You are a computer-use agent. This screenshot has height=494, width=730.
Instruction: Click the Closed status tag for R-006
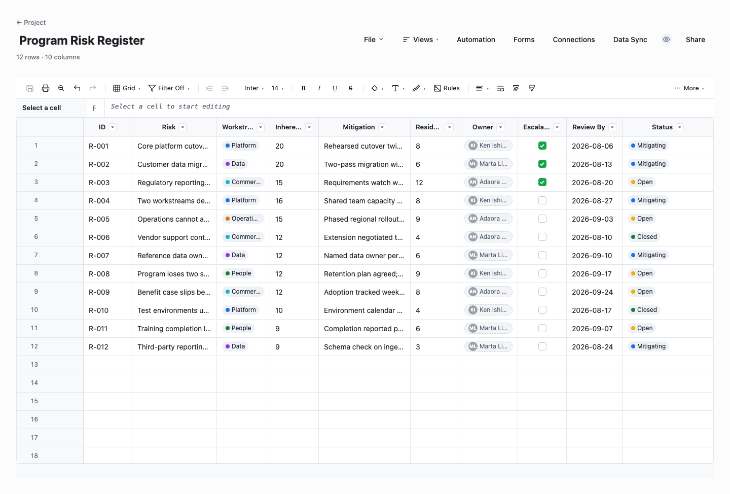pyautogui.click(x=644, y=237)
